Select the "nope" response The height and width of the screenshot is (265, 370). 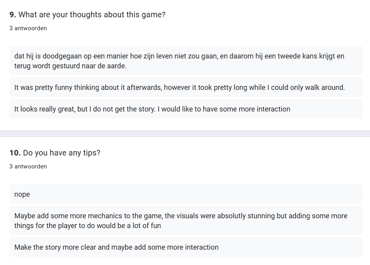point(22,194)
